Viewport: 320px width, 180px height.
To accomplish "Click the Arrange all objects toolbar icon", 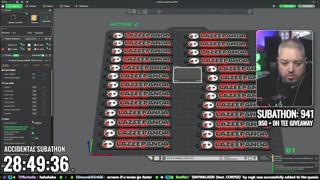I will 145,11.
